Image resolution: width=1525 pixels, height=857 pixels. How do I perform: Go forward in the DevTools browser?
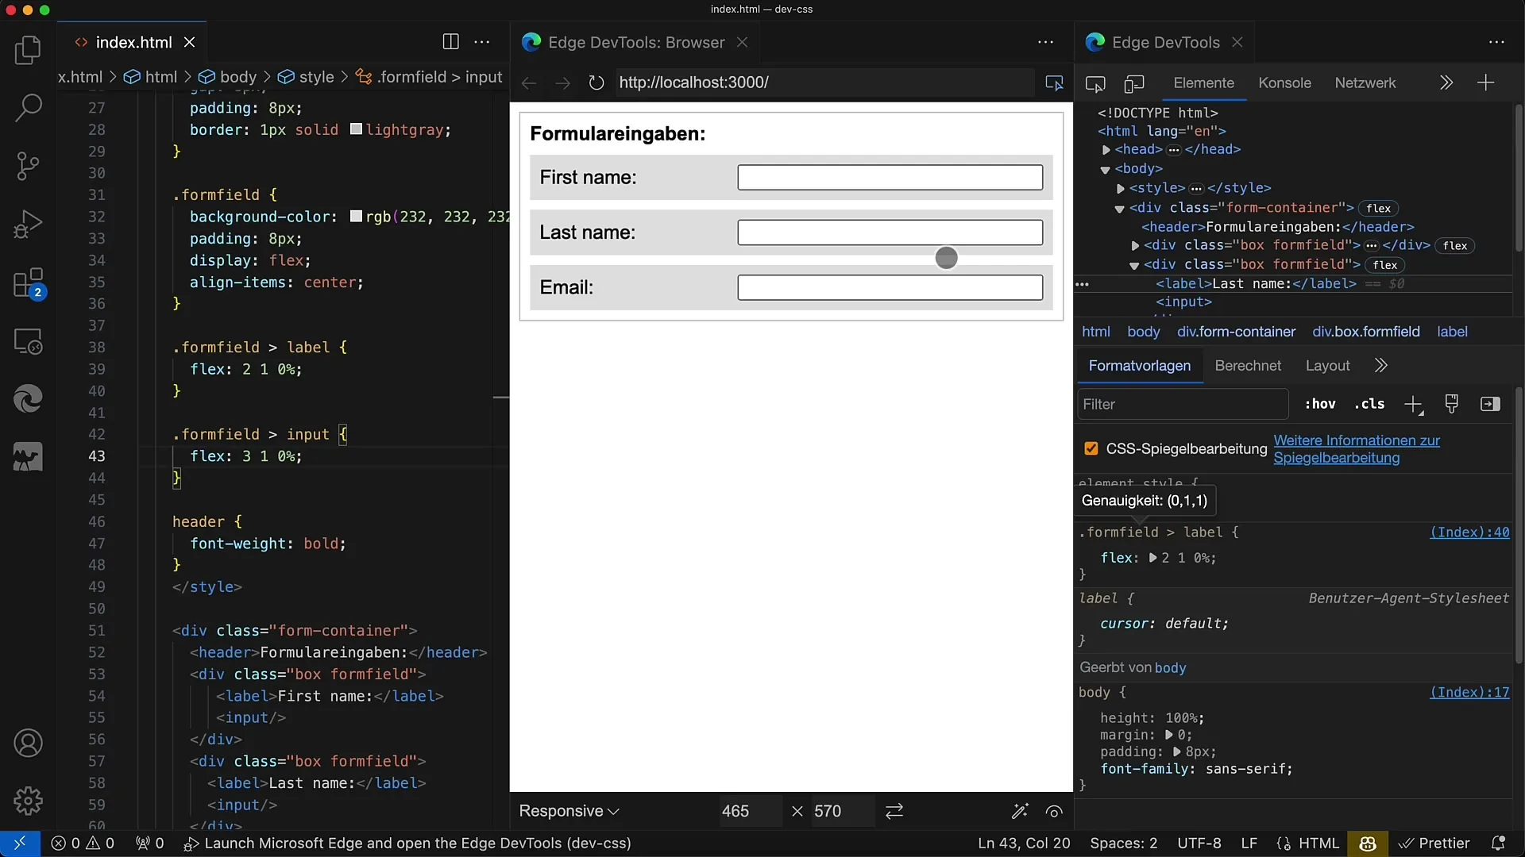click(x=562, y=83)
